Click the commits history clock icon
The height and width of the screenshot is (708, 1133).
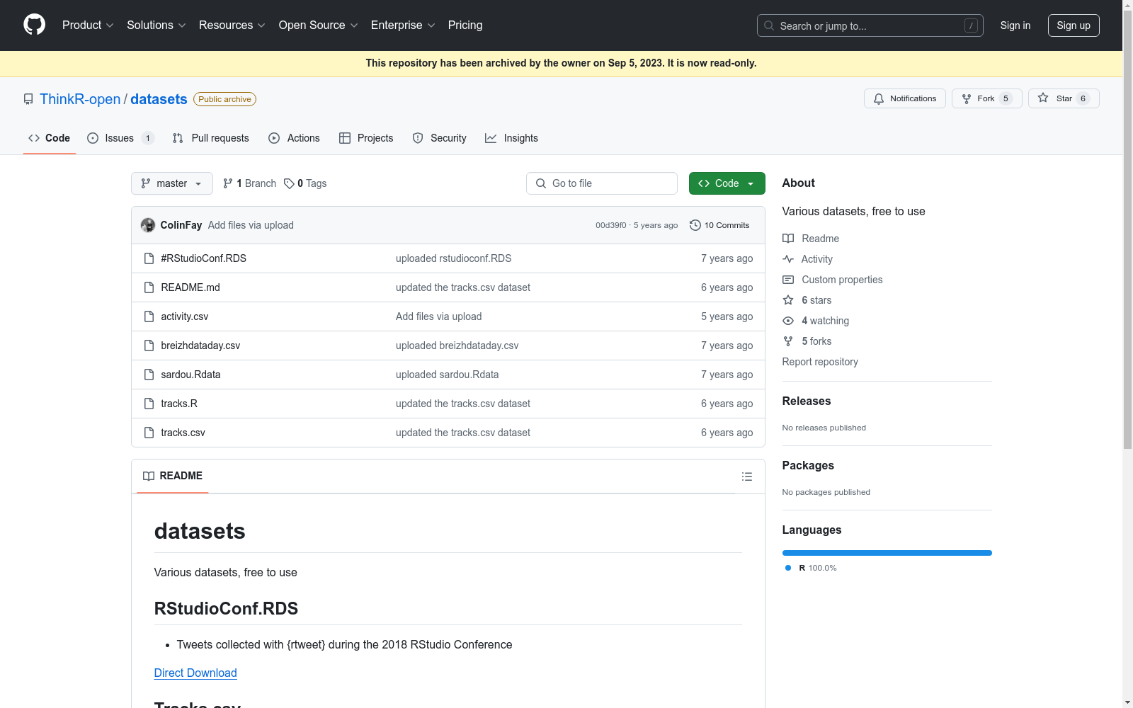click(695, 225)
